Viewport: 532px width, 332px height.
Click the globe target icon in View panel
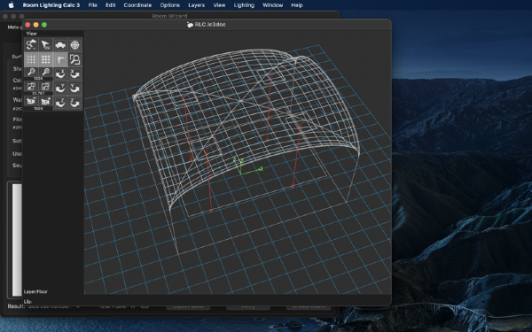pyautogui.click(x=74, y=45)
